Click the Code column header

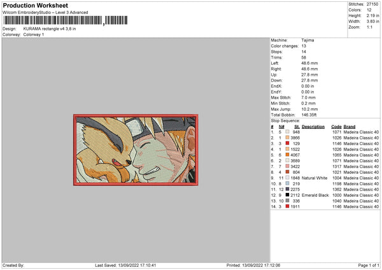pyautogui.click(x=336, y=127)
